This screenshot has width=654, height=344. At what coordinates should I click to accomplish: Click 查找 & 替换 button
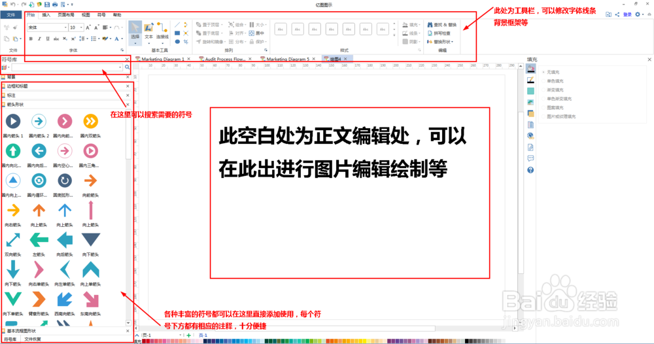[x=442, y=25]
